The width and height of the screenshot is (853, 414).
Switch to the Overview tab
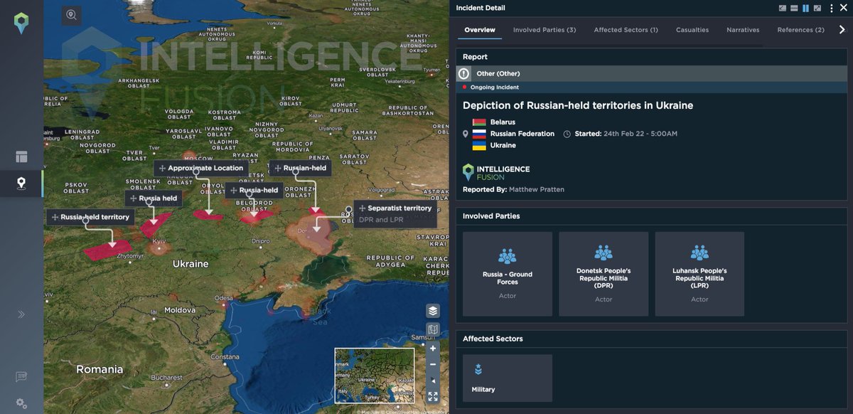pyautogui.click(x=480, y=30)
